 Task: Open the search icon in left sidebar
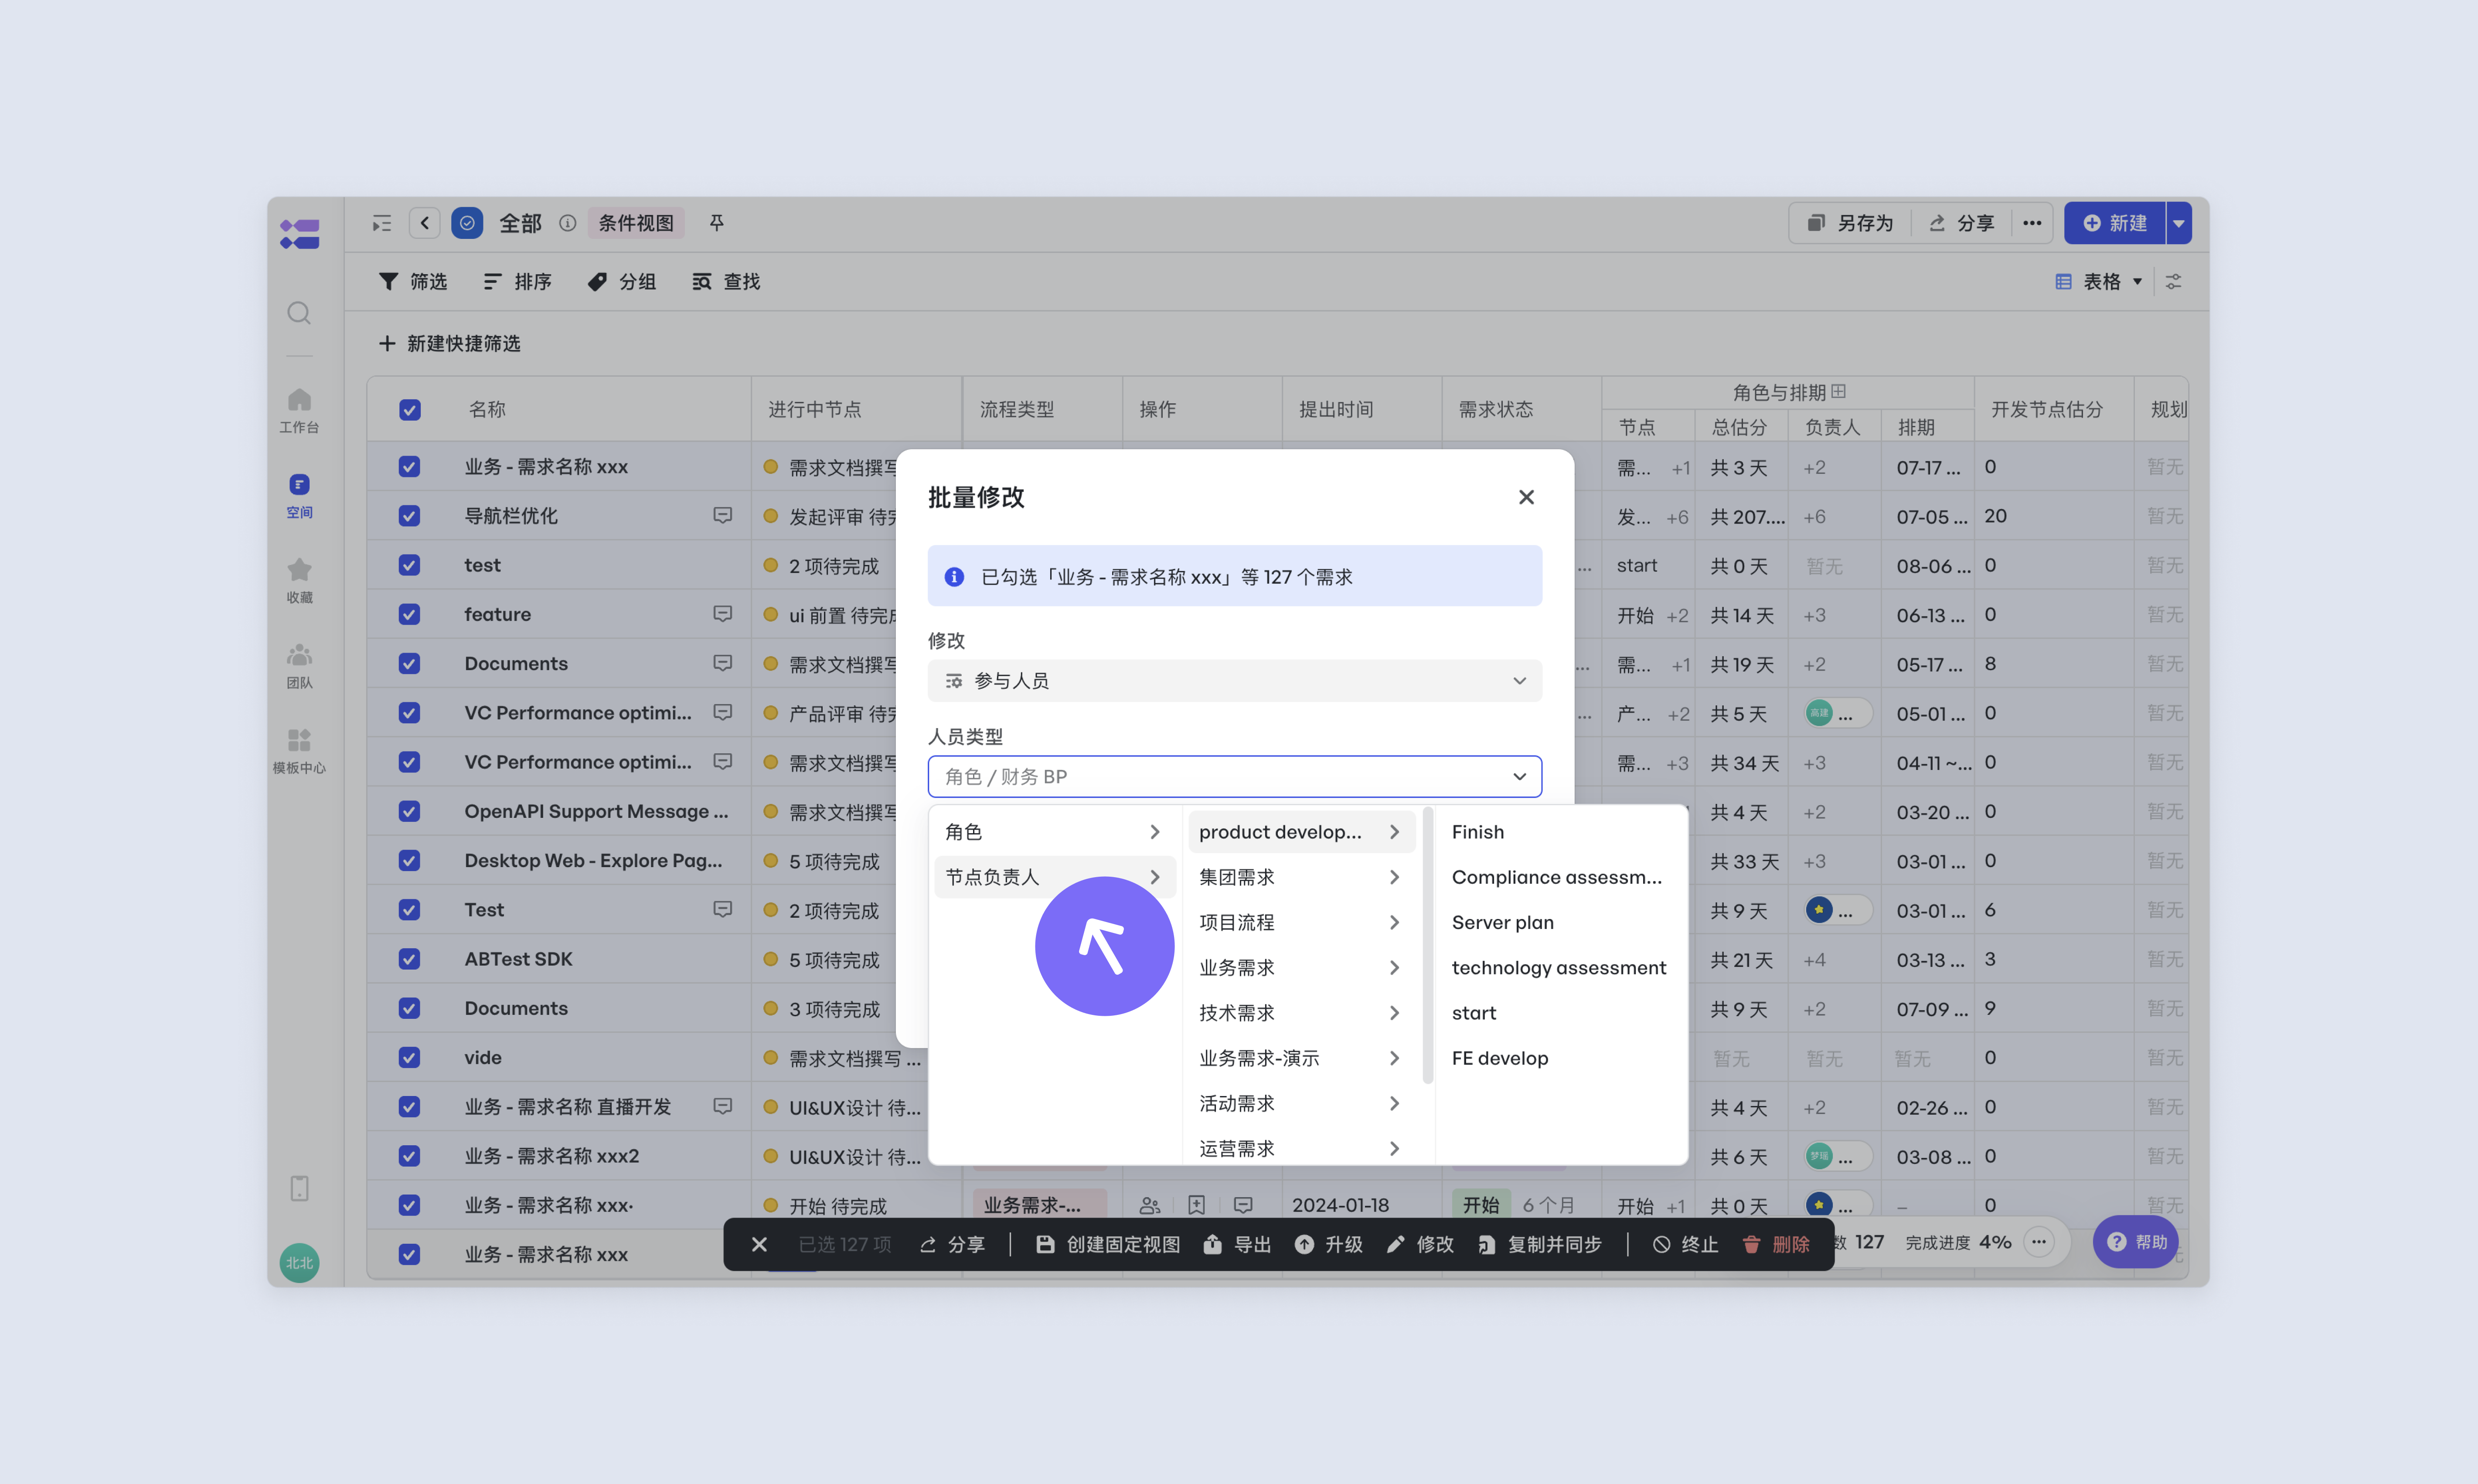(x=299, y=313)
